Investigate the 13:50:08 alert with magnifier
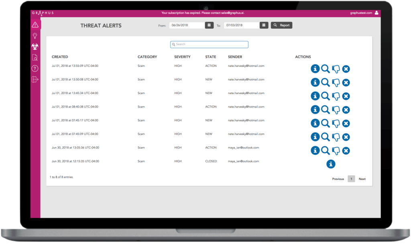Viewport: 411px width, 244px height. pyautogui.click(x=325, y=82)
